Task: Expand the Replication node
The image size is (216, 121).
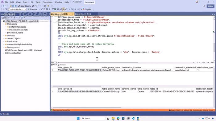Action: (x=4, y=41)
